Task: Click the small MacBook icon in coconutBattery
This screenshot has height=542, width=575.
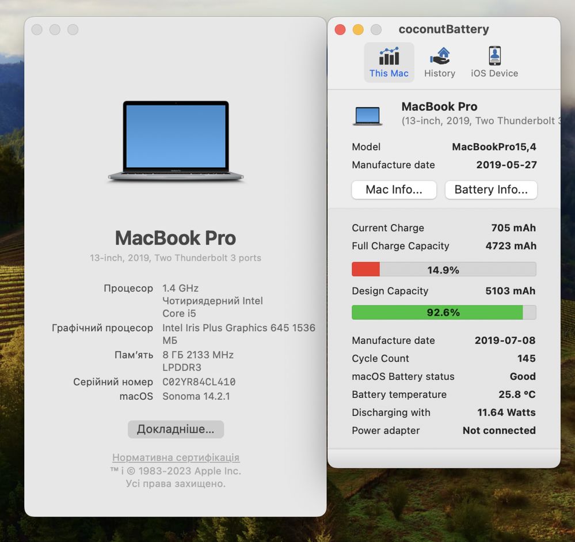Action: click(x=367, y=116)
